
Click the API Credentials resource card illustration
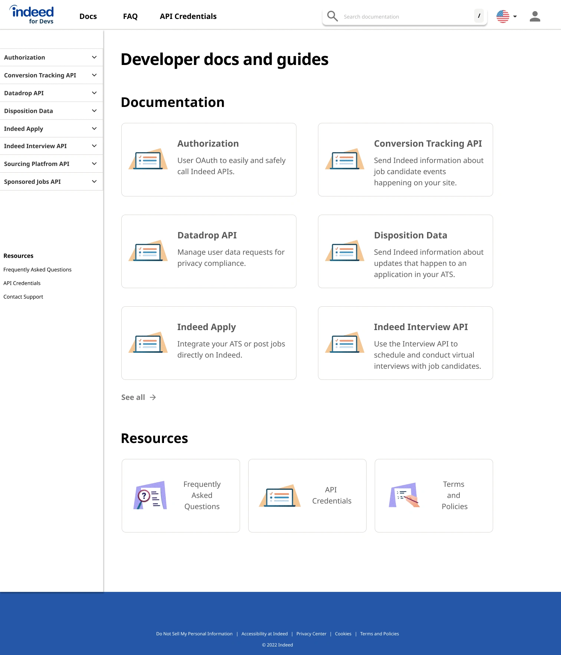(280, 495)
